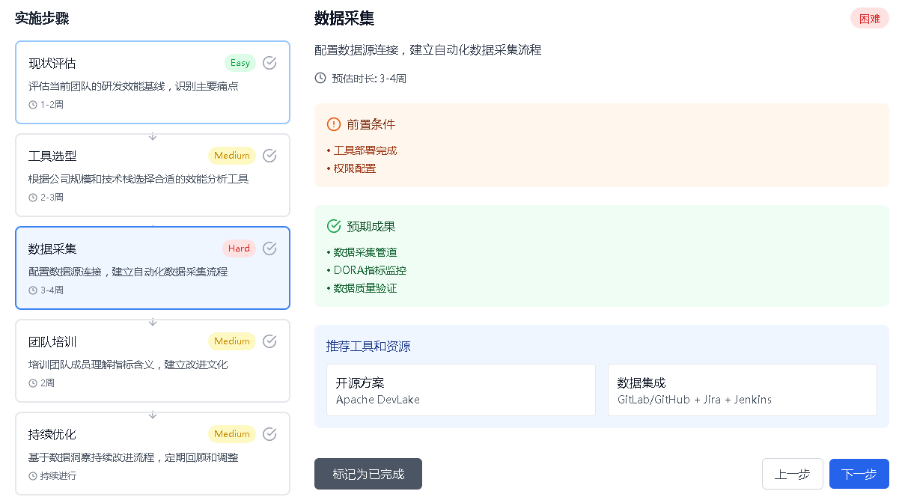This screenshot has width=899, height=503.
Task: Open the 数据集成 resource card
Action: pyautogui.click(x=742, y=390)
